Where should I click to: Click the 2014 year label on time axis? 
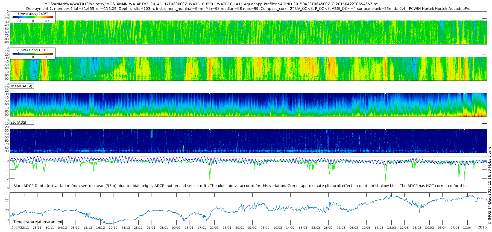tap(15, 227)
